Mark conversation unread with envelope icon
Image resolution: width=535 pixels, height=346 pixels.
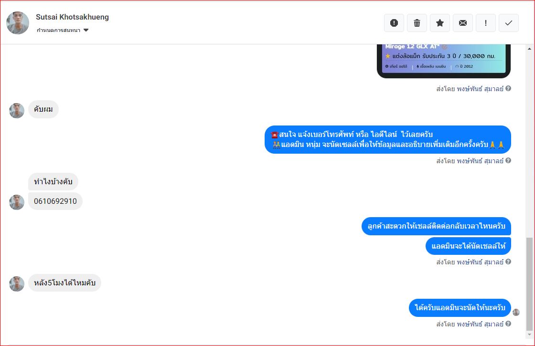pyautogui.click(x=463, y=23)
